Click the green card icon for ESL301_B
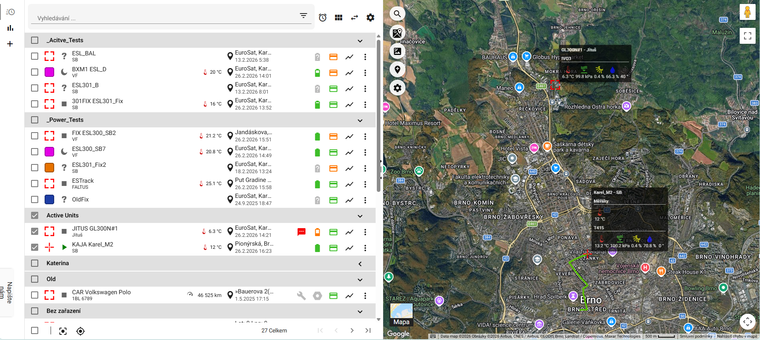This screenshot has height=340, width=760. [333, 89]
